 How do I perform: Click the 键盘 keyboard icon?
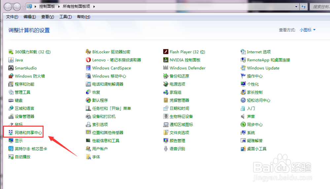[11, 100]
